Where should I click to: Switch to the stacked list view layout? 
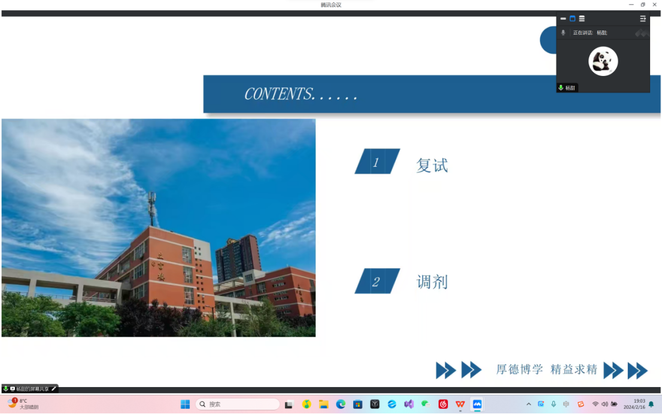582,19
